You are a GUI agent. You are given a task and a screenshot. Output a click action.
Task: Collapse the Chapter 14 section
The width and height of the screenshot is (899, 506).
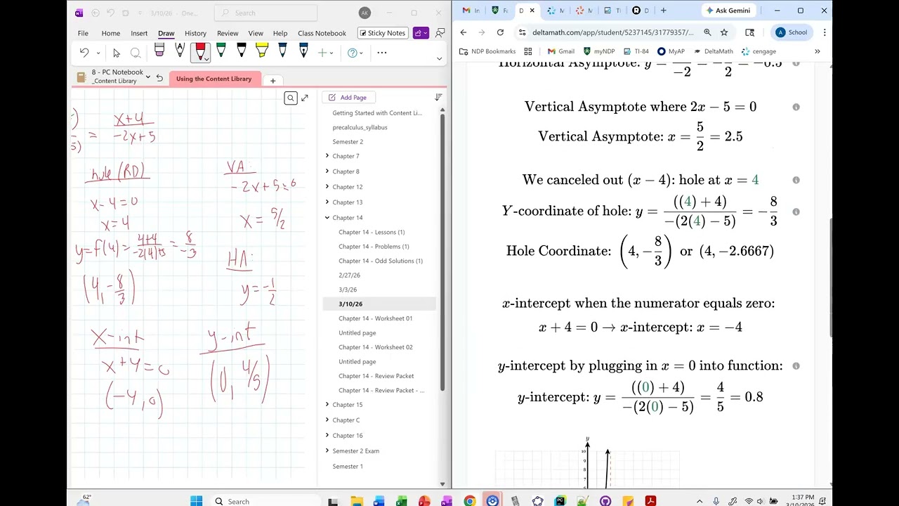[x=327, y=218]
